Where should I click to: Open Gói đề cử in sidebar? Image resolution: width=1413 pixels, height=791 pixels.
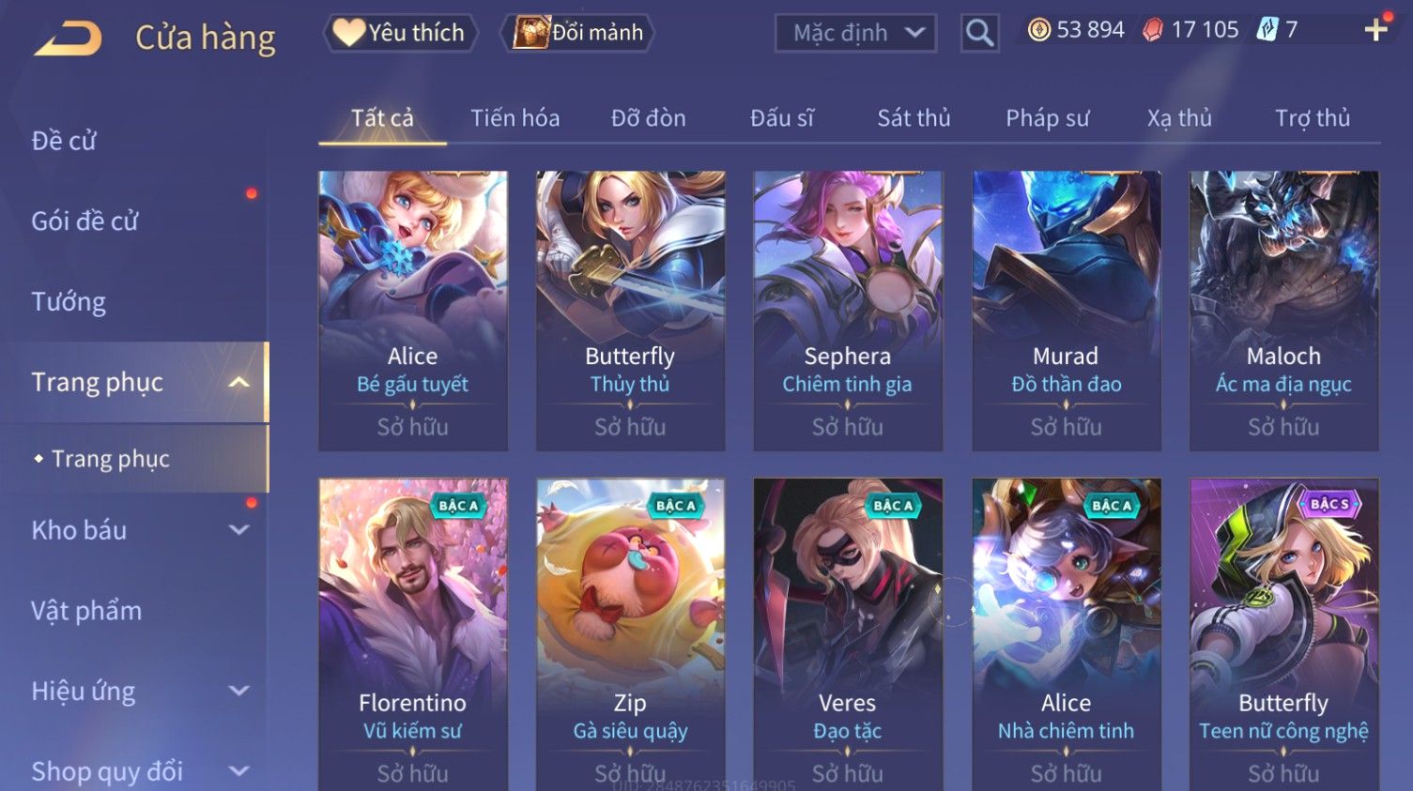(x=84, y=221)
